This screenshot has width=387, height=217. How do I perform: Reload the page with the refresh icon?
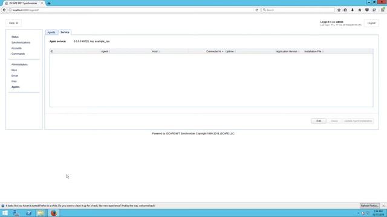pyautogui.click(x=256, y=10)
